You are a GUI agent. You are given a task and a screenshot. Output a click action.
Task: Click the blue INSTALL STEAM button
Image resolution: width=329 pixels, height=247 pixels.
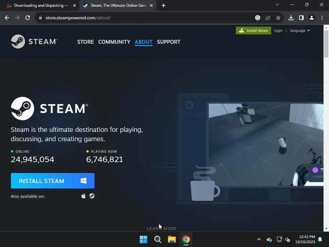pyautogui.click(x=53, y=181)
